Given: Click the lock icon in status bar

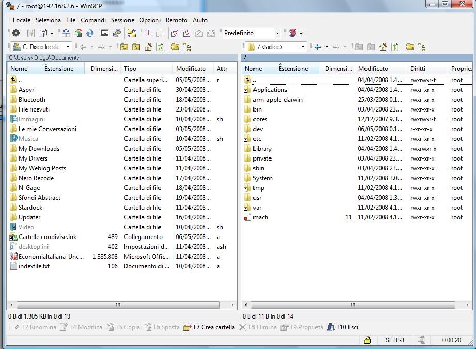Looking at the screenshot, I should pyautogui.click(x=367, y=340).
